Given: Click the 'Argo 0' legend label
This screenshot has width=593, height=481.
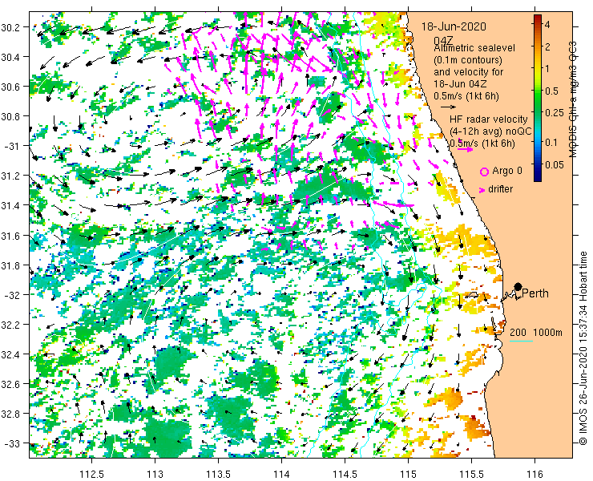Looking at the screenshot, I should [507, 171].
